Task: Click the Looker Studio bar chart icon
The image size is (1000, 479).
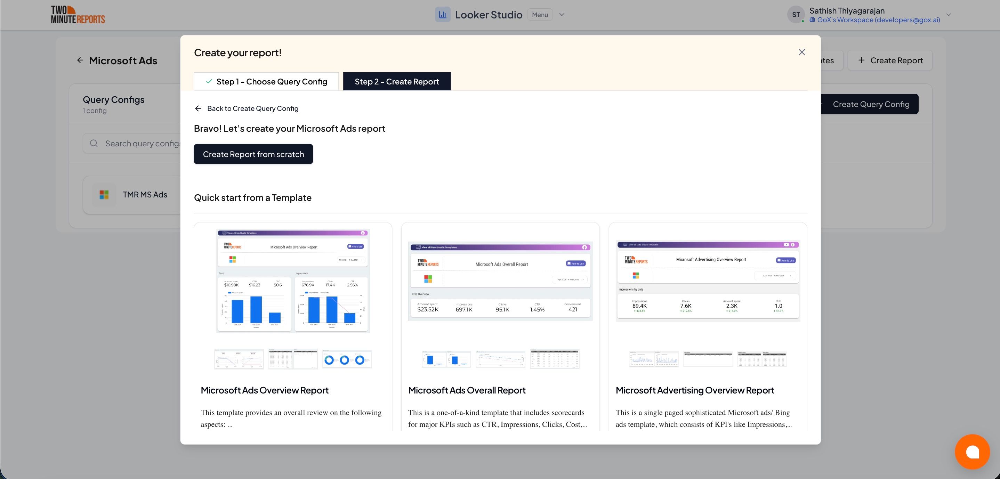Action: [x=443, y=14]
